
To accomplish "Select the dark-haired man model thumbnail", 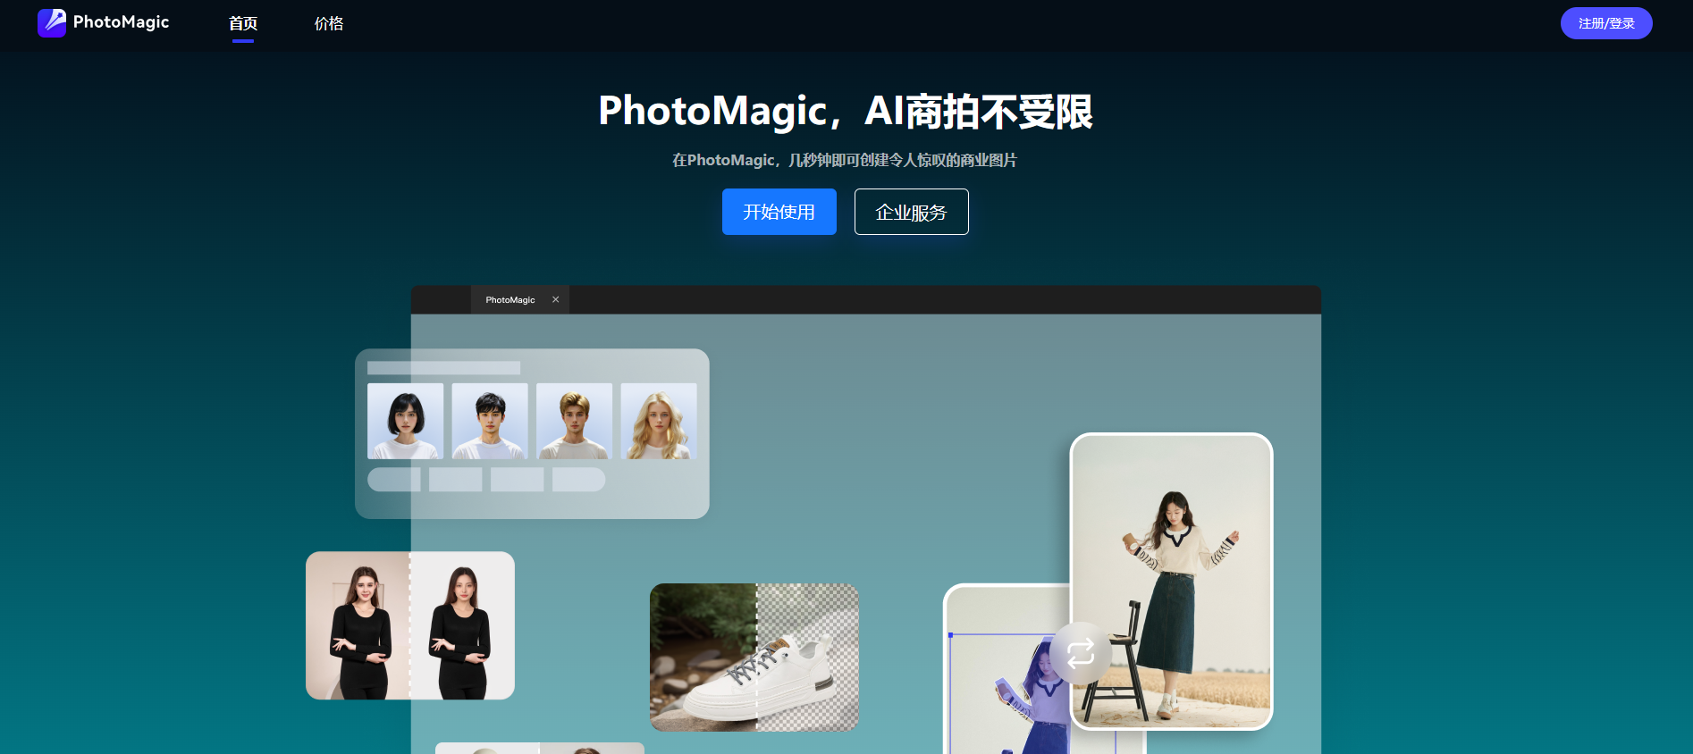I will tap(490, 421).
